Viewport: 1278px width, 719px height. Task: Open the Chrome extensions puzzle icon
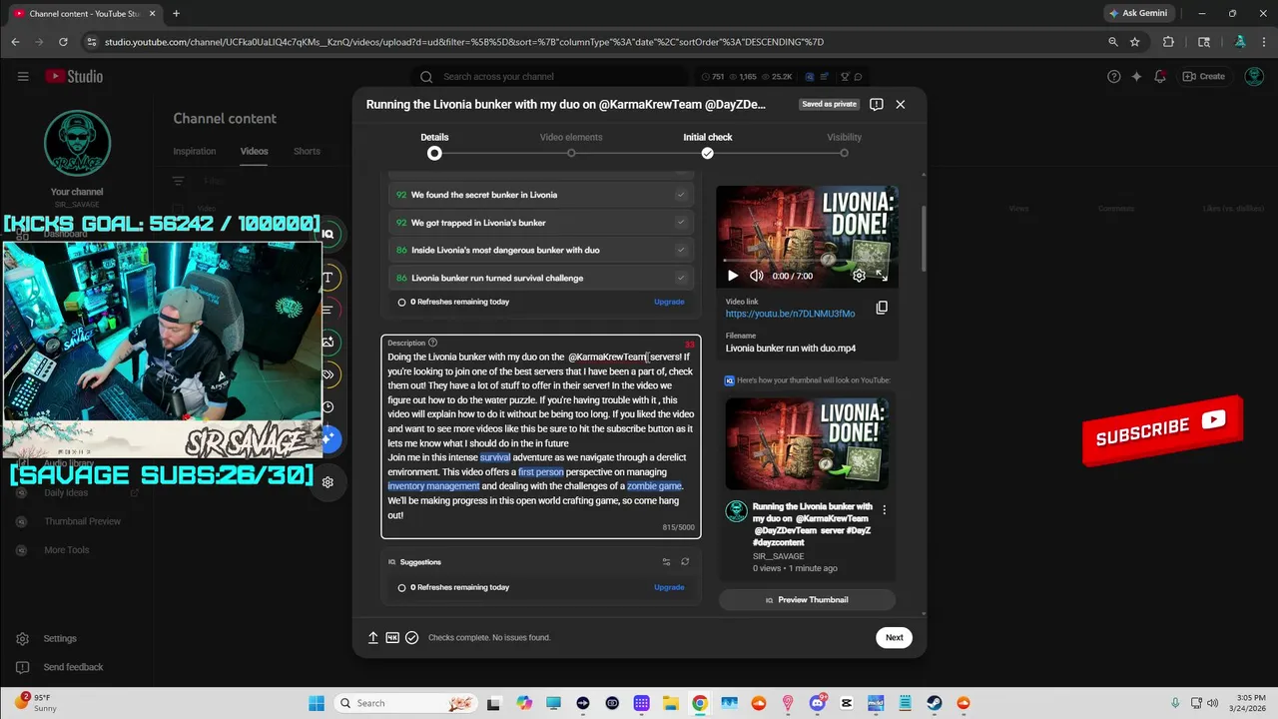(x=1168, y=42)
